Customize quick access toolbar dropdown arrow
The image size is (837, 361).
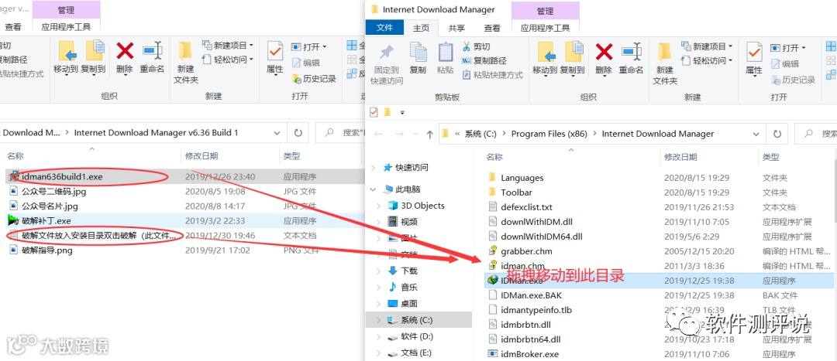pyautogui.click(x=402, y=112)
